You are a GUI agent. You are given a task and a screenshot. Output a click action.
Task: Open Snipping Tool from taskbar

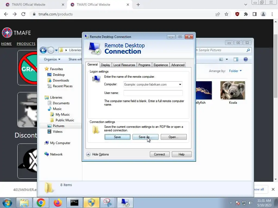tap(108, 203)
